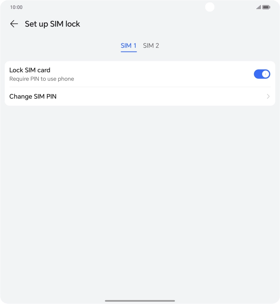The height and width of the screenshot is (304, 280).
Task: Tap the 10:00 clock in status bar
Action: tap(16, 7)
